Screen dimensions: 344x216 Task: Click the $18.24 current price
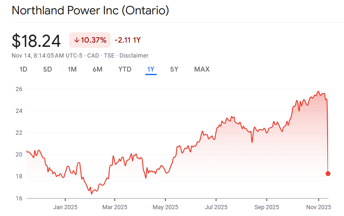point(36,41)
